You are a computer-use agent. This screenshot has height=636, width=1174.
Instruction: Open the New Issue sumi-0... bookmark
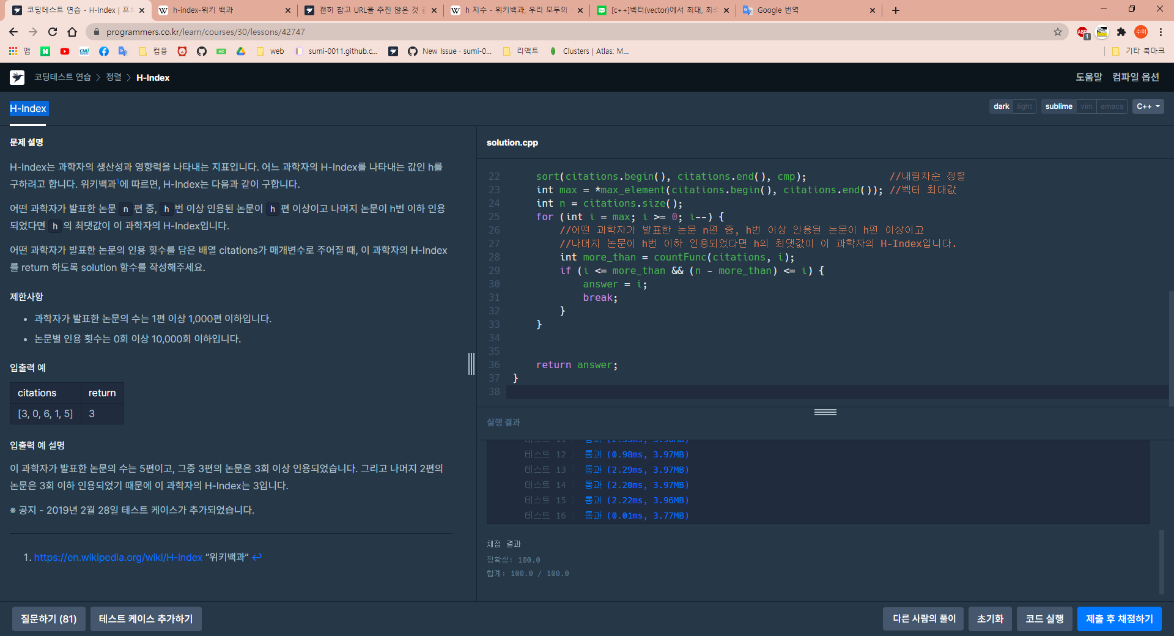click(x=450, y=51)
